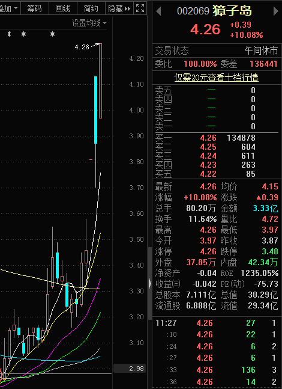Collapse the quote panel with side arrow
282x389 pixels.
click(x=150, y=283)
